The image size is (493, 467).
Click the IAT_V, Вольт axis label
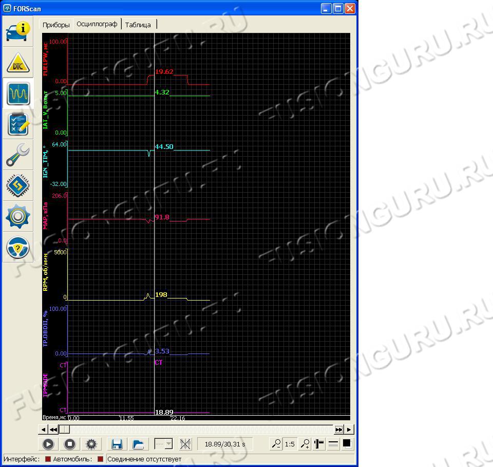coord(46,110)
